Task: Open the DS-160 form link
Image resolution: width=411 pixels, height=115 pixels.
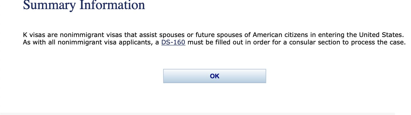Action: click(173, 43)
